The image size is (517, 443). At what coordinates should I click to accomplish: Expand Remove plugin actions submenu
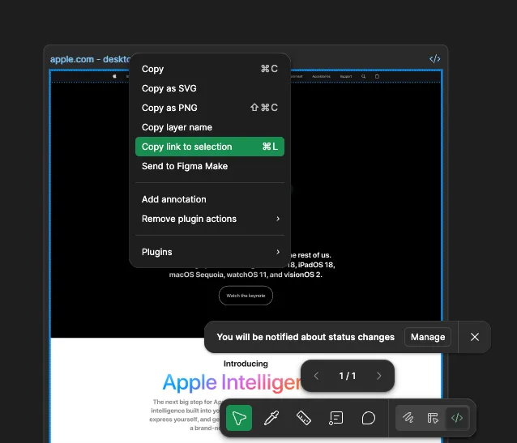pyautogui.click(x=210, y=219)
